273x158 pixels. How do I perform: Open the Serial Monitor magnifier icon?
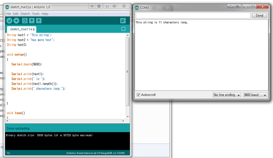(123, 21)
